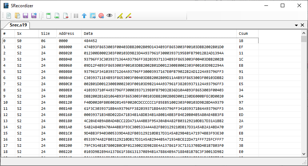Click data starting 79FC914B1B78002B
The height and width of the screenshot is (166, 308).
pos(154,146)
